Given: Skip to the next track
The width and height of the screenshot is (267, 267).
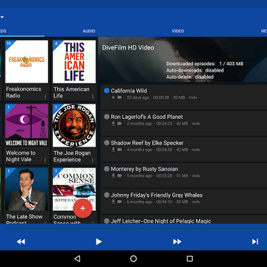Looking at the screenshot, I should pos(255,241).
